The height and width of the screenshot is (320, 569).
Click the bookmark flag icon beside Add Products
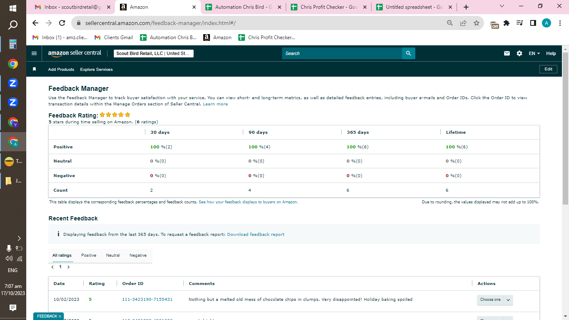point(35,69)
